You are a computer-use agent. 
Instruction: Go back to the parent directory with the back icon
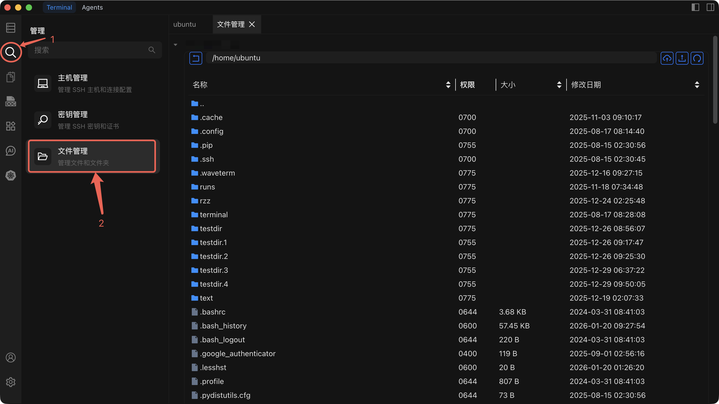coord(196,58)
